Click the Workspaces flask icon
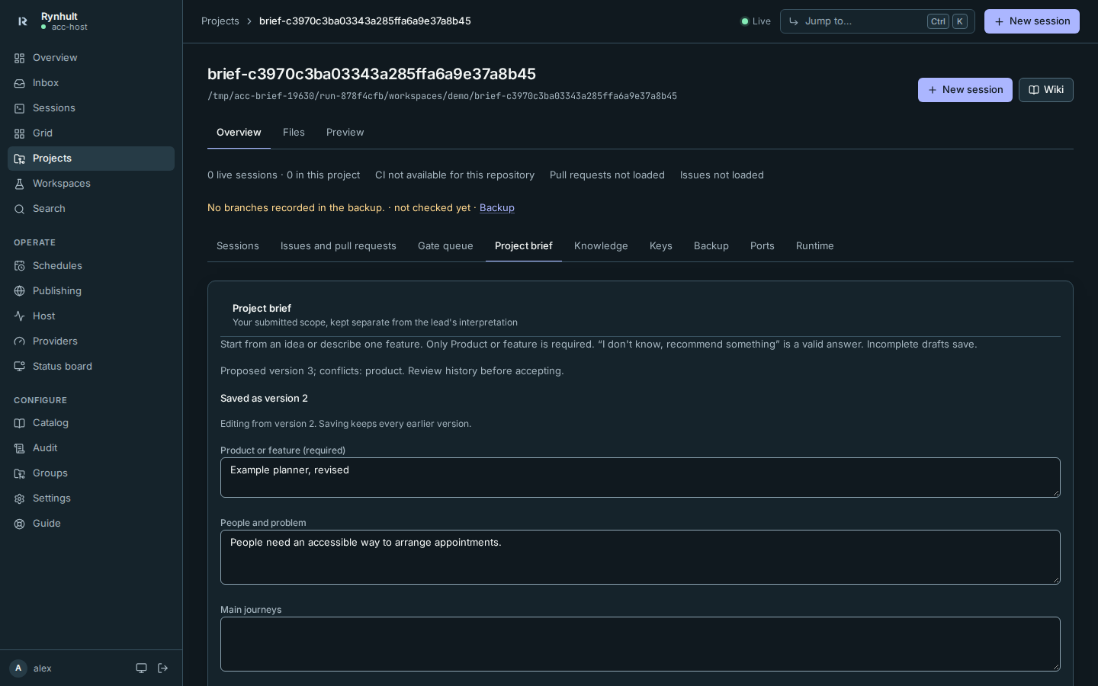Screen dimensions: 1098x686 (x=20, y=184)
